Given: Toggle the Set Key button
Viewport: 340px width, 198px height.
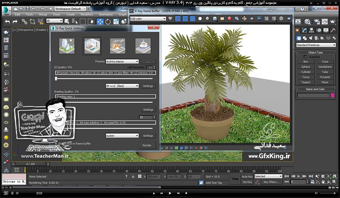Looking at the screenshot, I should pyautogui.click(x=247, y=182).
